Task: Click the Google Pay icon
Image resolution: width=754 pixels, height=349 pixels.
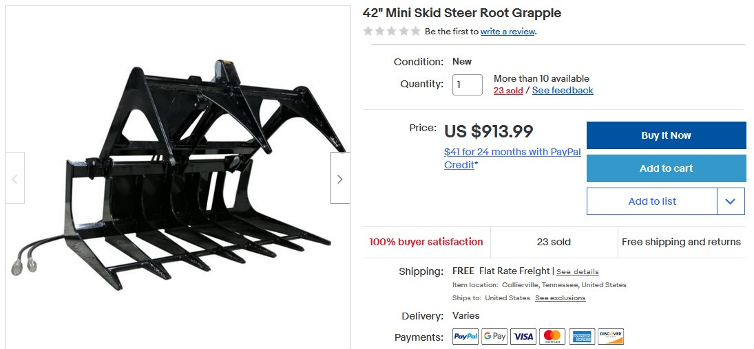Action: pos(494,337)
